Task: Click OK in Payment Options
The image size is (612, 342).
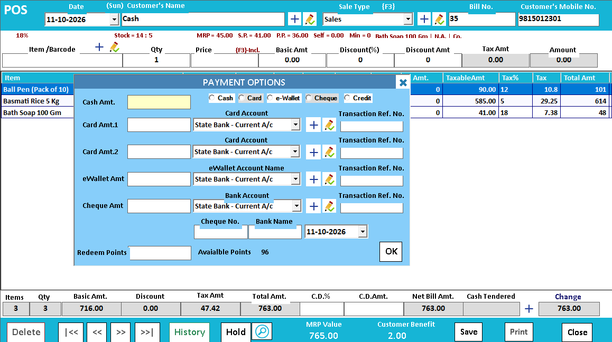Action: pyautogui.click(x=391, y=252)
